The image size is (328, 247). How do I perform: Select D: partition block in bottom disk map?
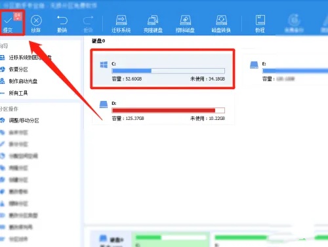pyautogui.click(x=262, y=240)
